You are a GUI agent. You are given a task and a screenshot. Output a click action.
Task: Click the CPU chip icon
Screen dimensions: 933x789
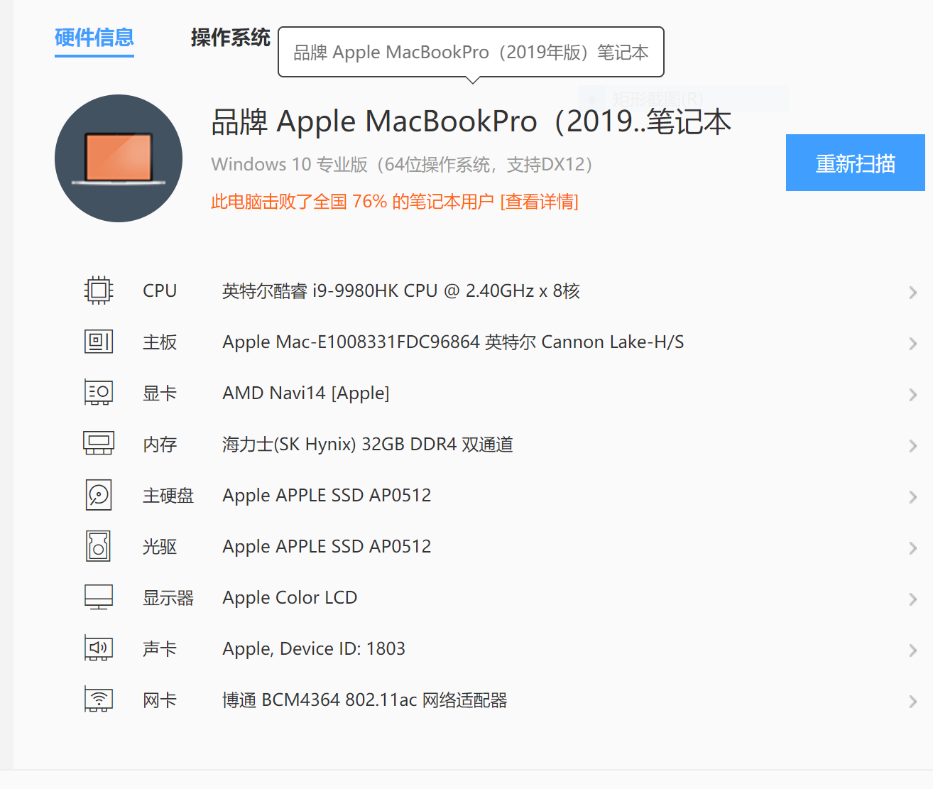click(x=99, y=290)
